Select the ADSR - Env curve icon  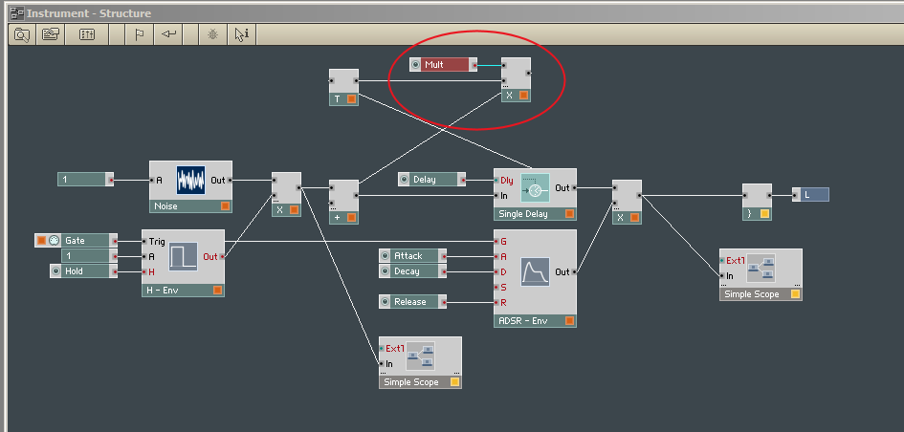(x=535, y=271)
